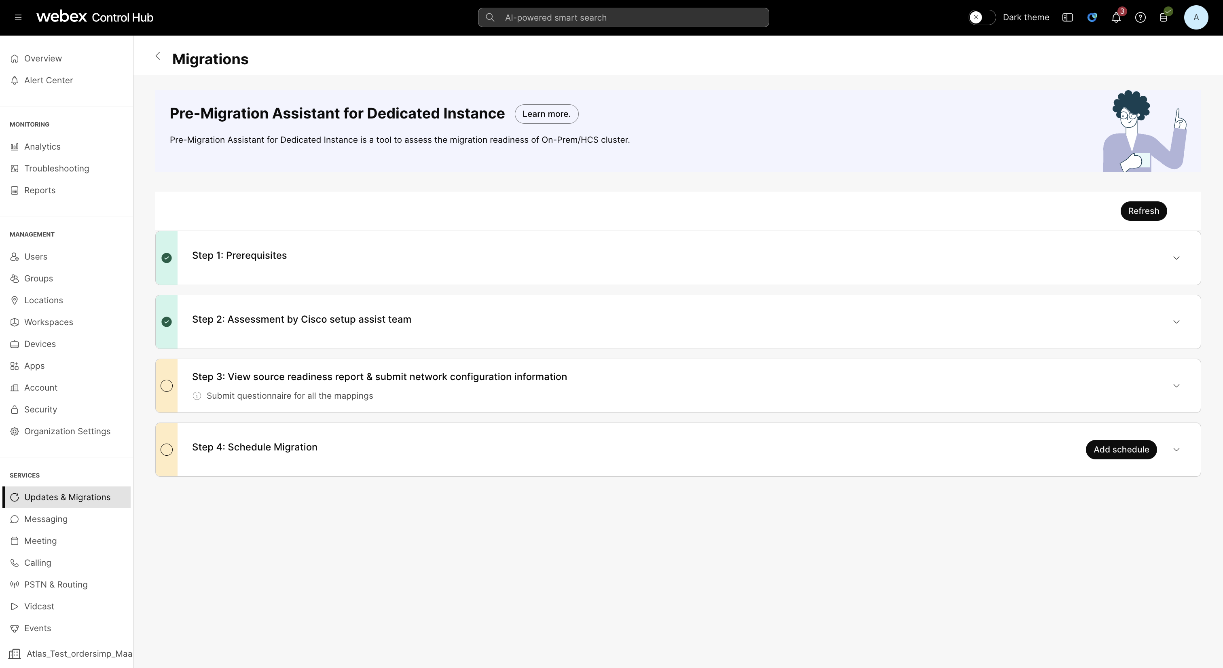Focus the AI-powered smart search field
1223x668 pixels.
tap(623, 17)
